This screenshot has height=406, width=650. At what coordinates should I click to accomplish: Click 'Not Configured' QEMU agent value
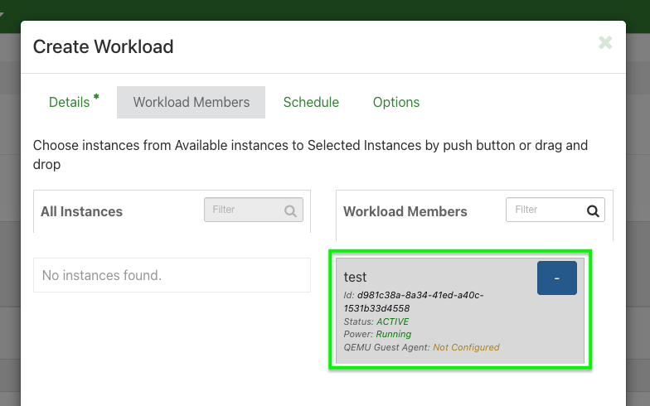click(466, 347)
